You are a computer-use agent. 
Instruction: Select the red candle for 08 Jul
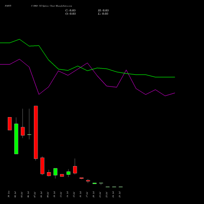tap(42, 166)
